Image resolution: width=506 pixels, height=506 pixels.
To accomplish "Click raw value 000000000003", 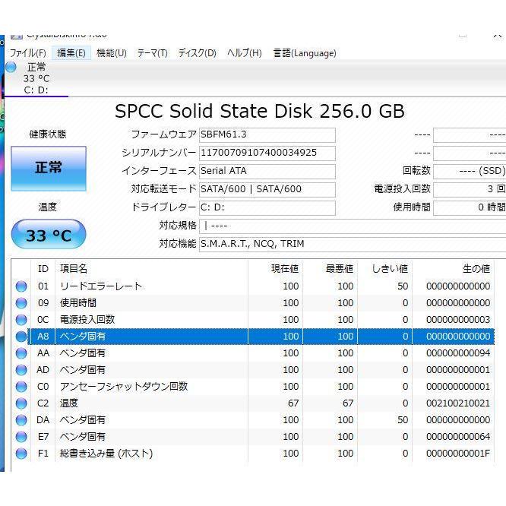I will pos(458,320).
